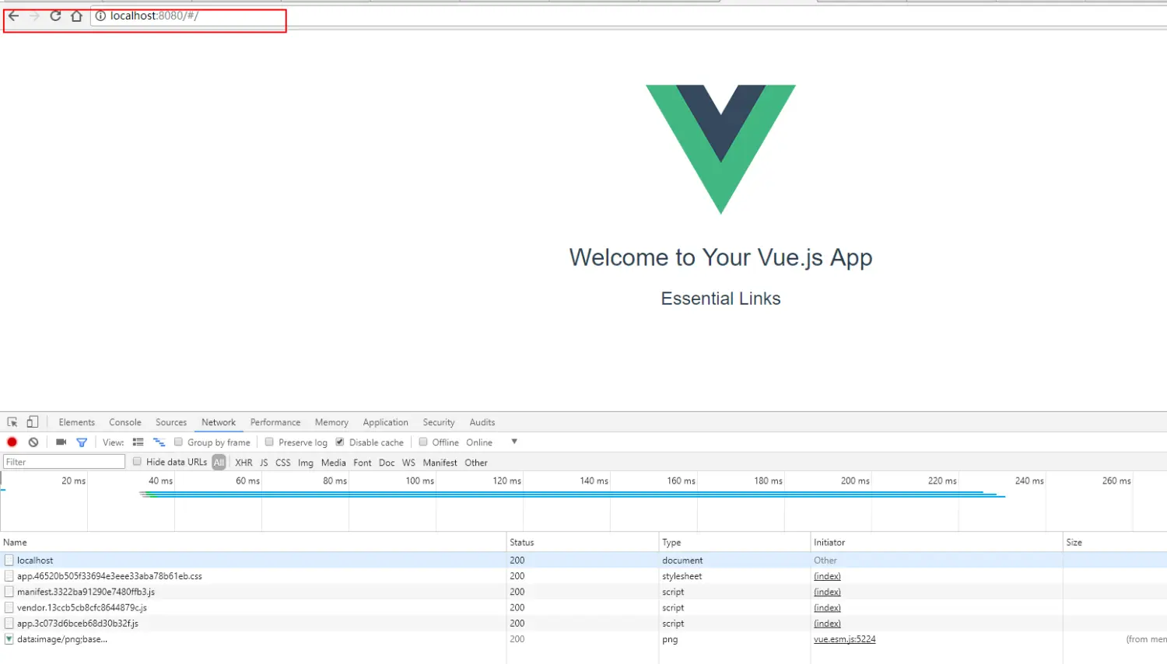Open (index) initiator link for vendor js
The image size is (1167, 664).
827,607
